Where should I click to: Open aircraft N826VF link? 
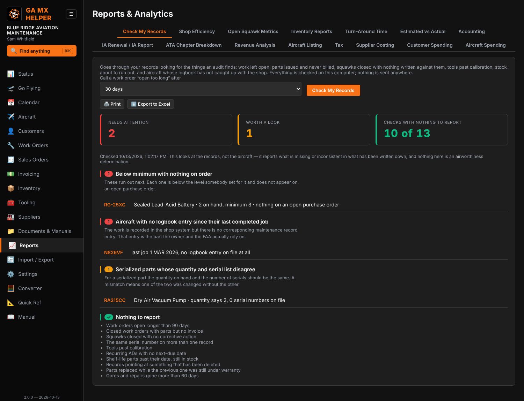tap(114, 252)
